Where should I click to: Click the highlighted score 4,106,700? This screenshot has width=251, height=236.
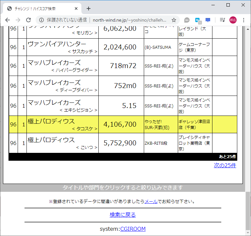(x=120, y=124)
